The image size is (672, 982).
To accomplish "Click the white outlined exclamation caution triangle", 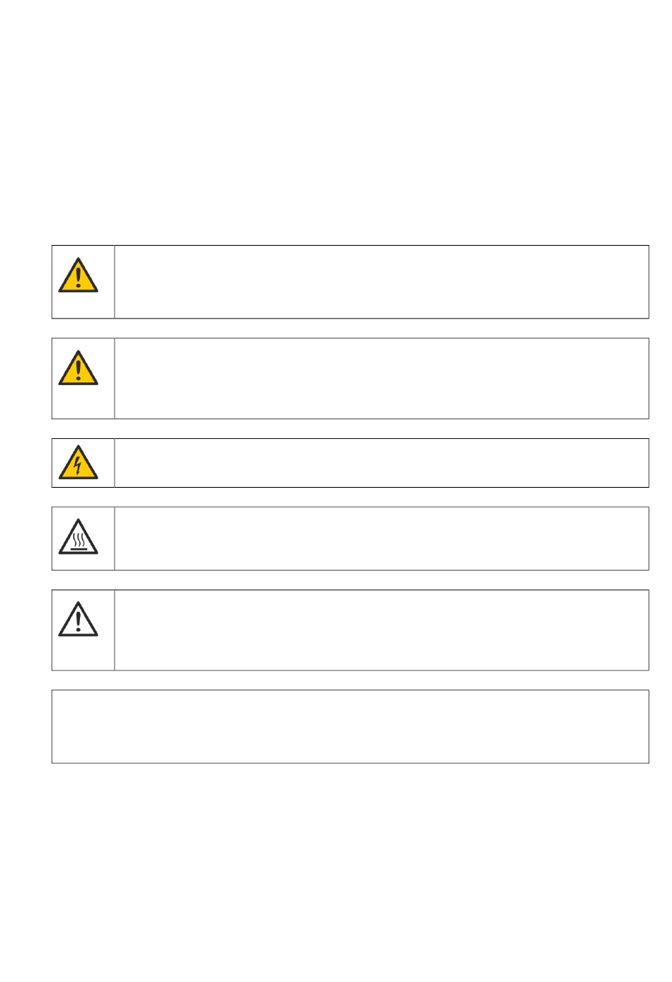I will pos(78,620).
